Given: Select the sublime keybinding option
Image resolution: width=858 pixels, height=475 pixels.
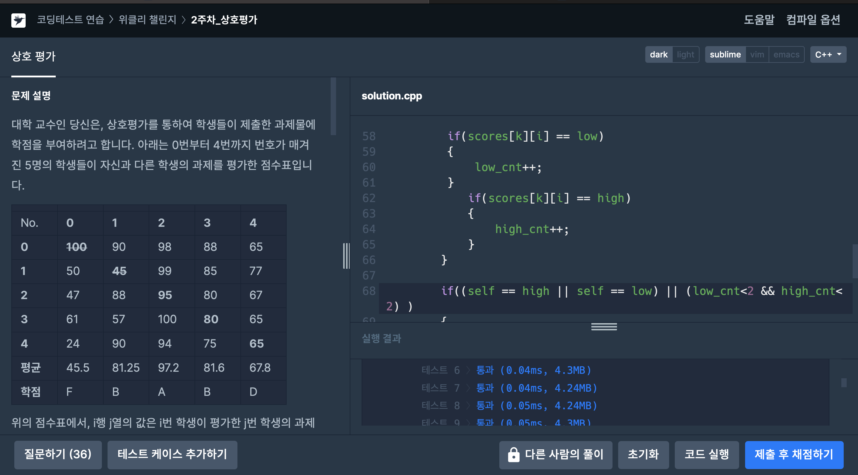Looking at the screenshot, I should (725, 54).
